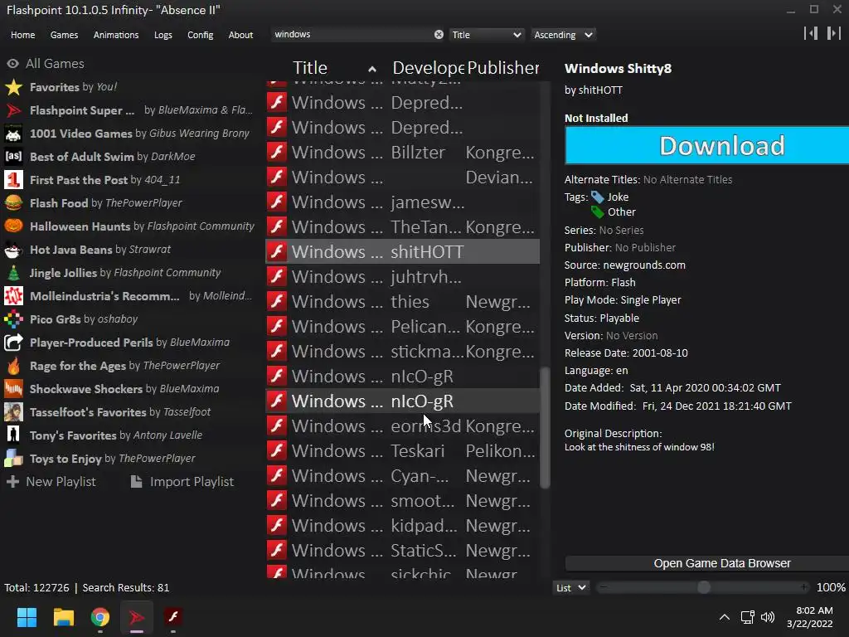Select the game by Teskari

point(402,450)
